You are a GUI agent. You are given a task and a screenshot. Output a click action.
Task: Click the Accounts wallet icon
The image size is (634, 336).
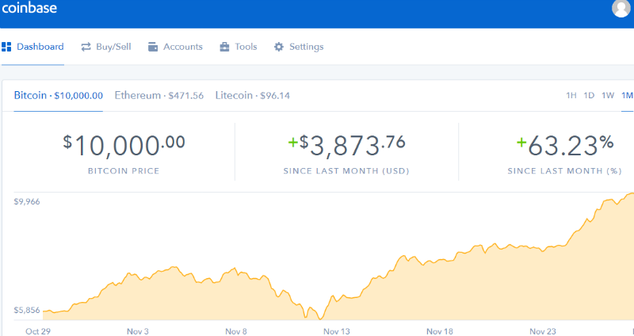pos(153,47)
